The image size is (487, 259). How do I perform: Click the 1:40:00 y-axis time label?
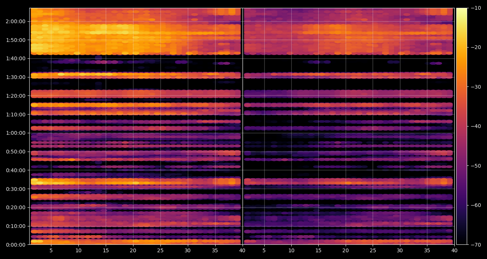tap(15, 58)
